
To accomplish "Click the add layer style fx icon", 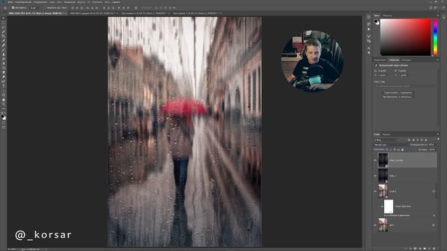I will [x=411, y=248].
